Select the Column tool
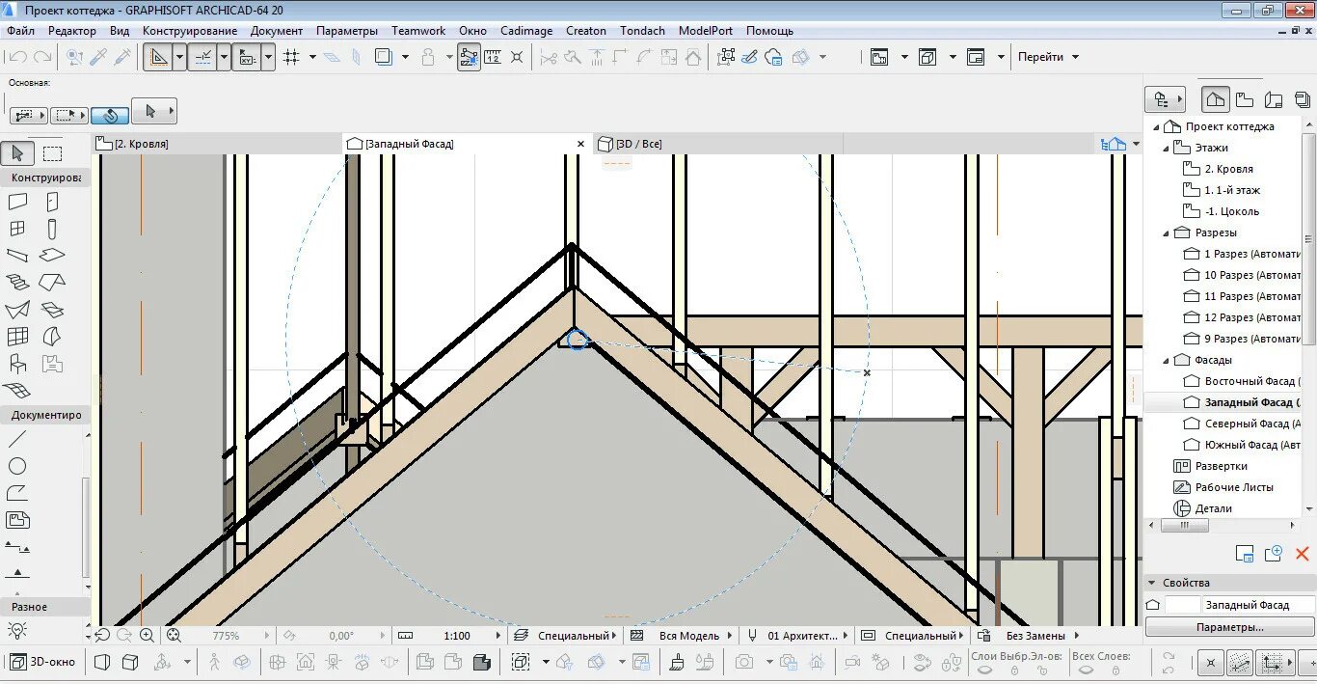This screenshot has height=684, width=1317. (52, 229)
